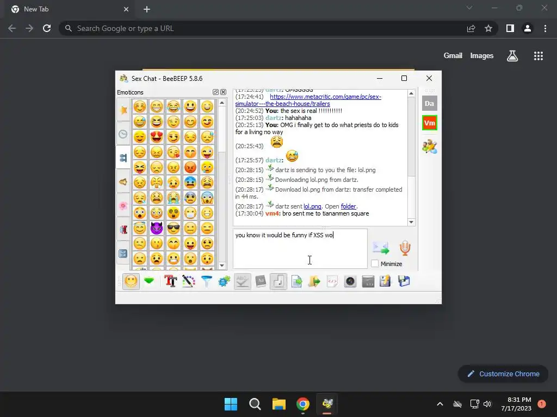Image resolution: width=557 pixels, height=417 pixels.
Task: Insert the kiss with heart emoji
Action: (x=174, y=152)
